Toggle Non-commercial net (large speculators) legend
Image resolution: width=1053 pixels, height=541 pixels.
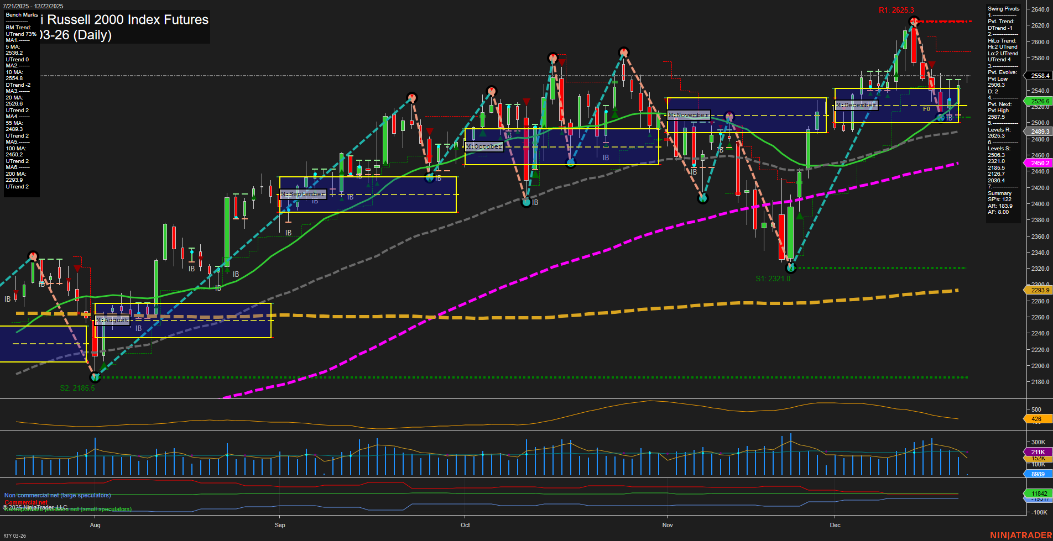57,495
